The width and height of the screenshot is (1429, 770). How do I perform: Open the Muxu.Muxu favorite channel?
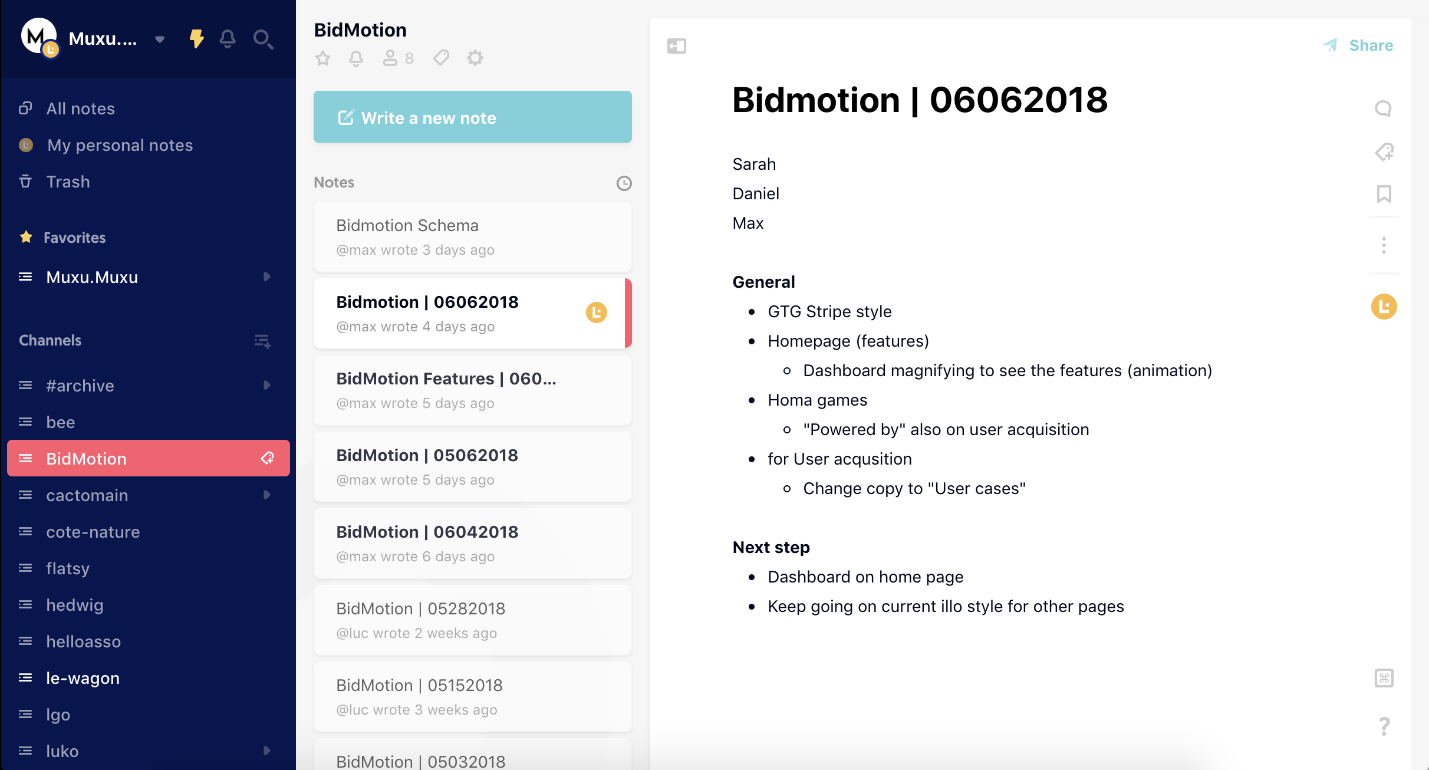click(x=149, y=277)
